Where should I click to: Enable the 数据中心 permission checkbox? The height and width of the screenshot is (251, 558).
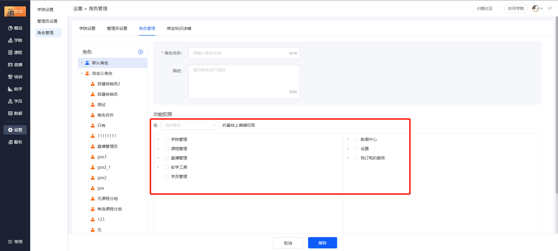(x=356, y=139)
